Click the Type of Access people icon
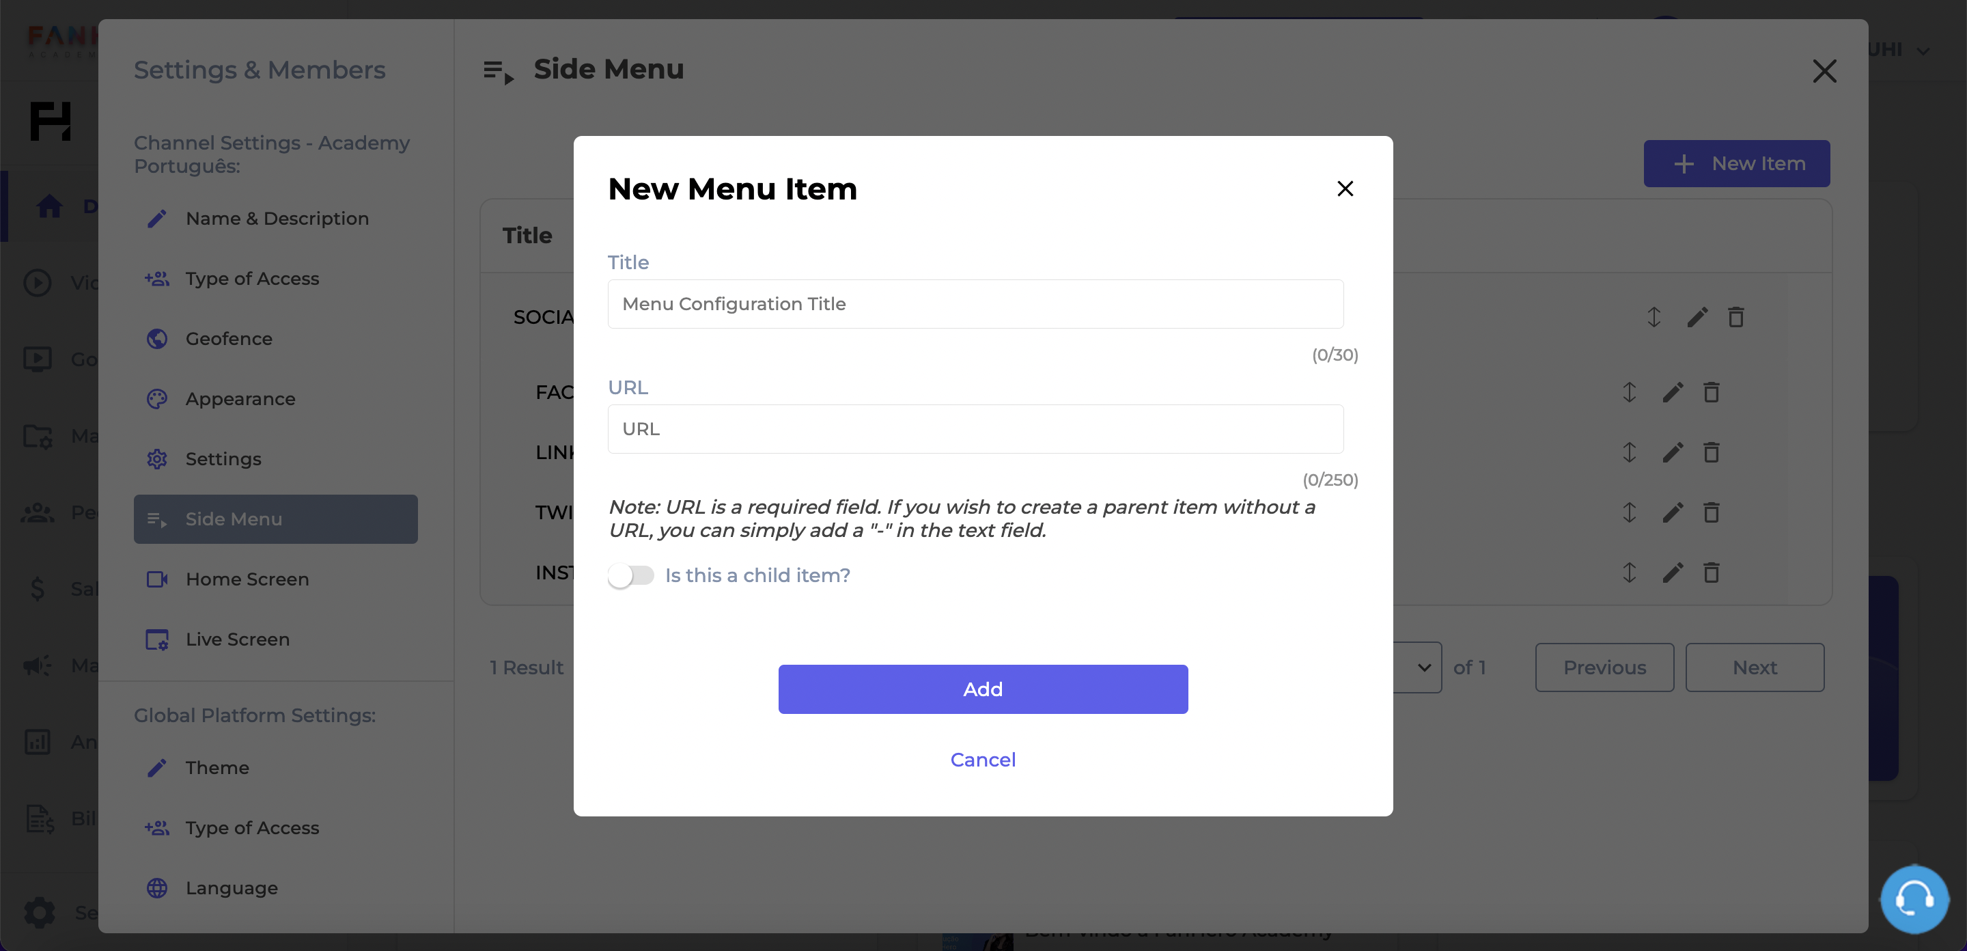 (x=157, y=277)
